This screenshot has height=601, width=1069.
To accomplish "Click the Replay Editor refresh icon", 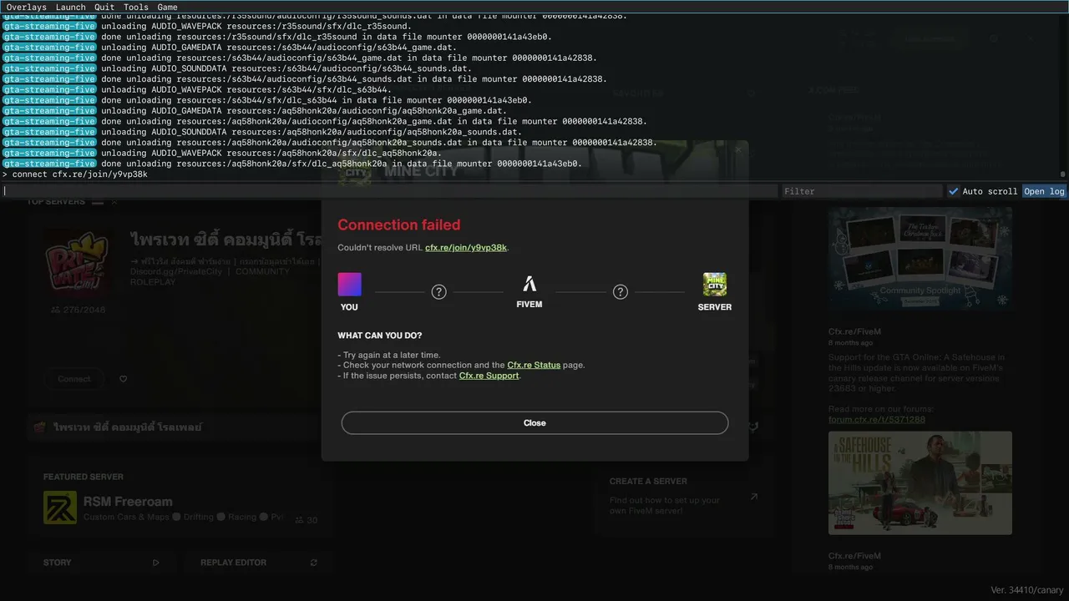I will point(313,563).
